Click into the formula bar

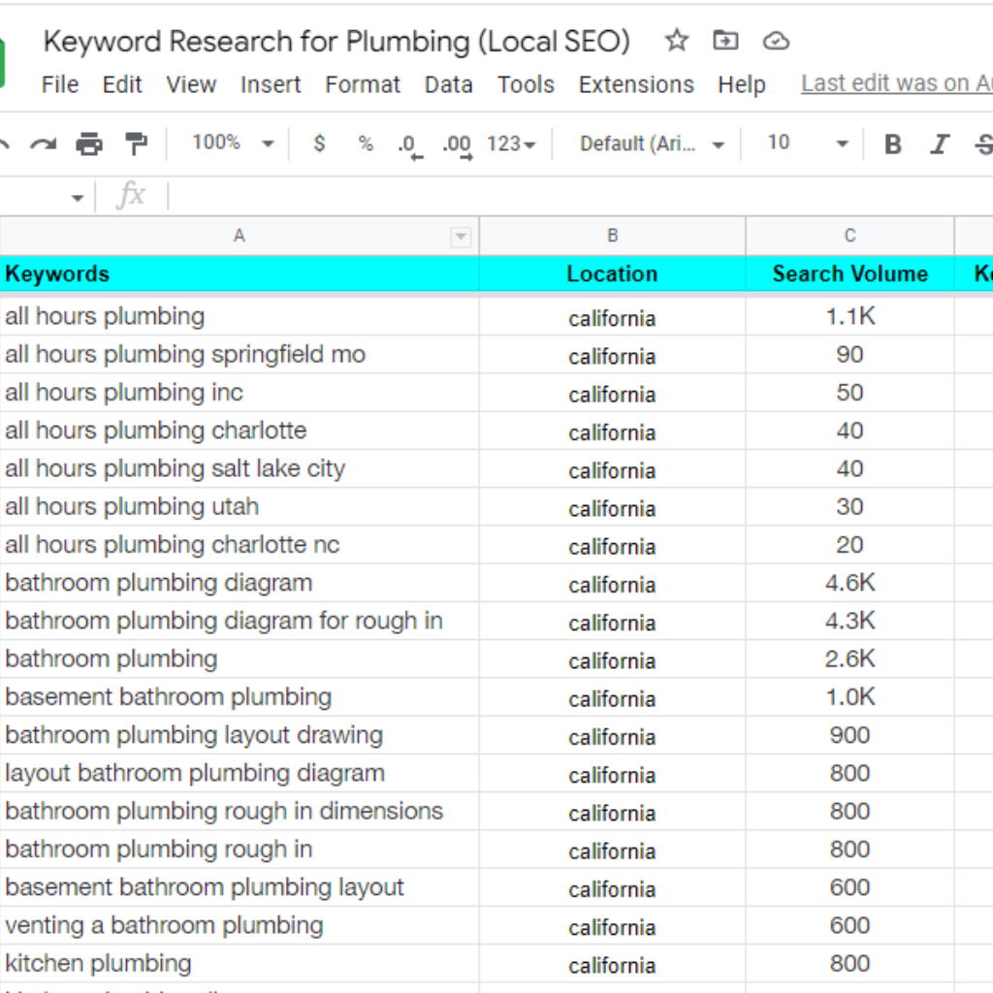[x=580, y=196]
